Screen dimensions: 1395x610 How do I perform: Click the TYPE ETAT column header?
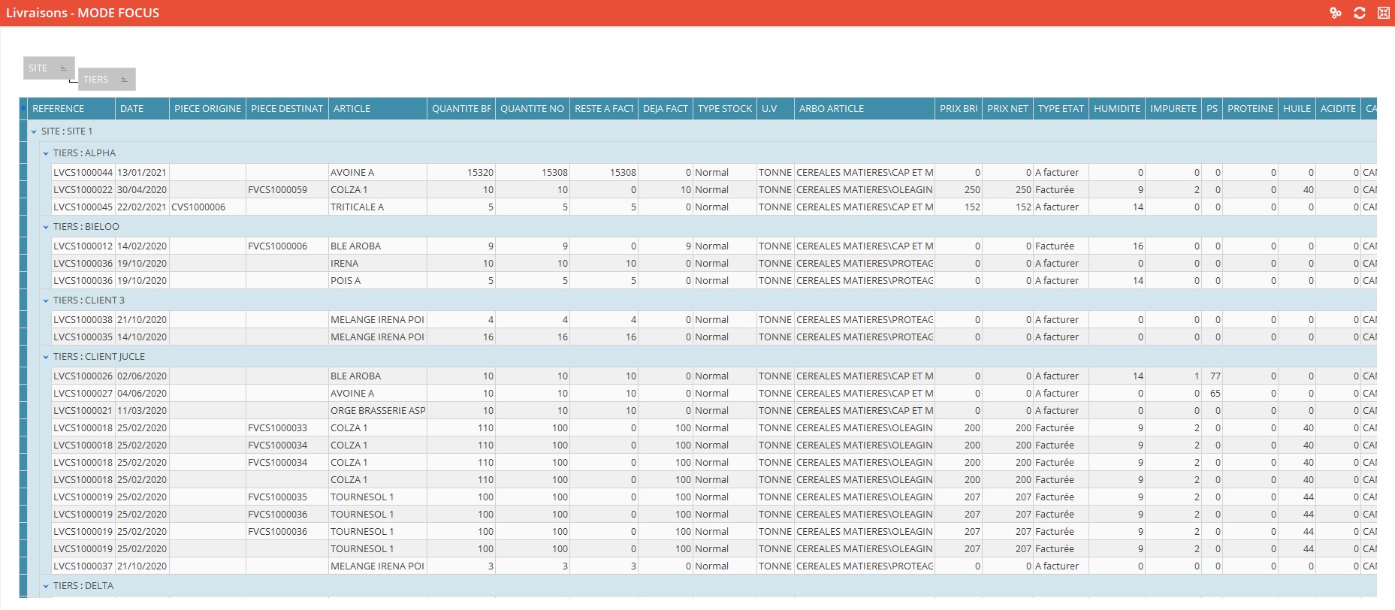pyautogui.click(x=1060, y=109)
